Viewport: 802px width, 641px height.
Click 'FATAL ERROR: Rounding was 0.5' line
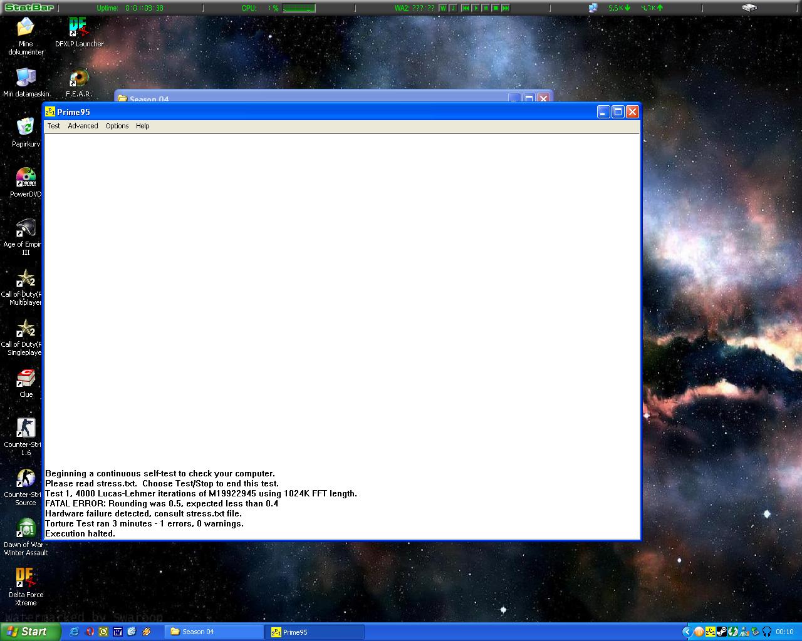coord(162,503)
